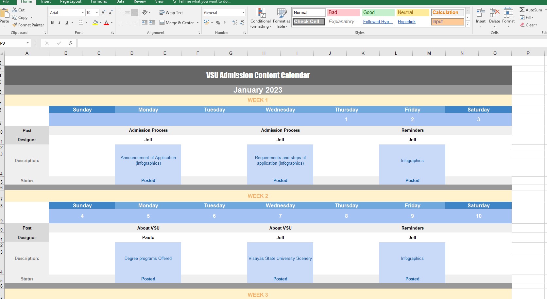
Task: Click the Delete cells icon
Action: coord(494,13)
